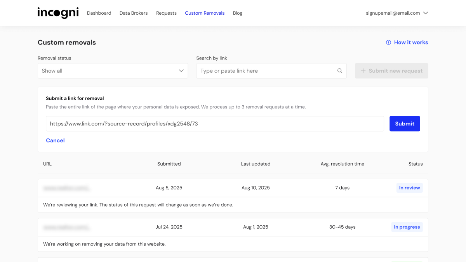Focus the removal link URL input
The width and height of the screenshot is (466, 262).
(x=215, y=124)
